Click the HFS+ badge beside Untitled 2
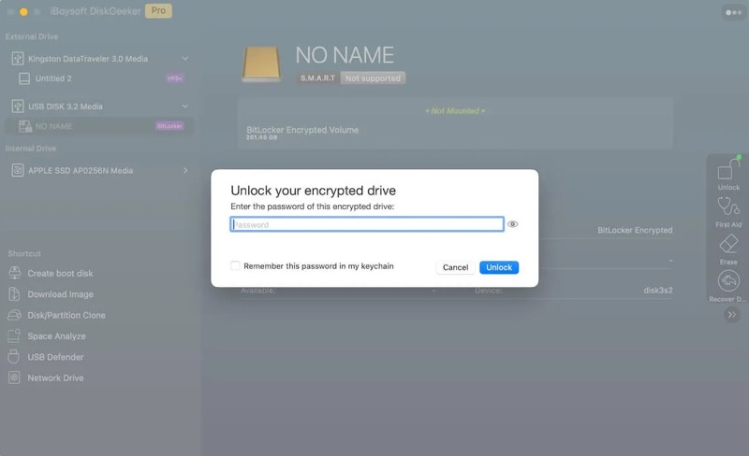 [175, 78]
